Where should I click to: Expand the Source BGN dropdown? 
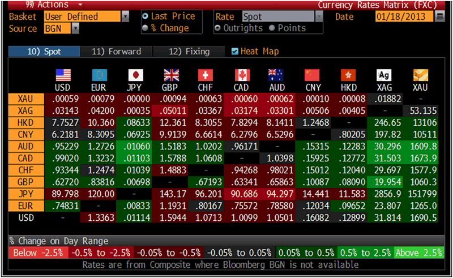pyautogui.click(x=75, y=28)
